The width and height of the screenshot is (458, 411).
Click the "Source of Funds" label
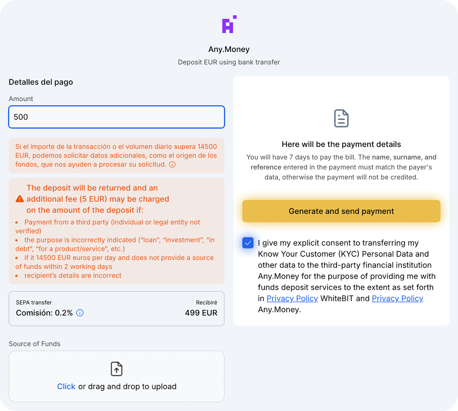[35, 344]
